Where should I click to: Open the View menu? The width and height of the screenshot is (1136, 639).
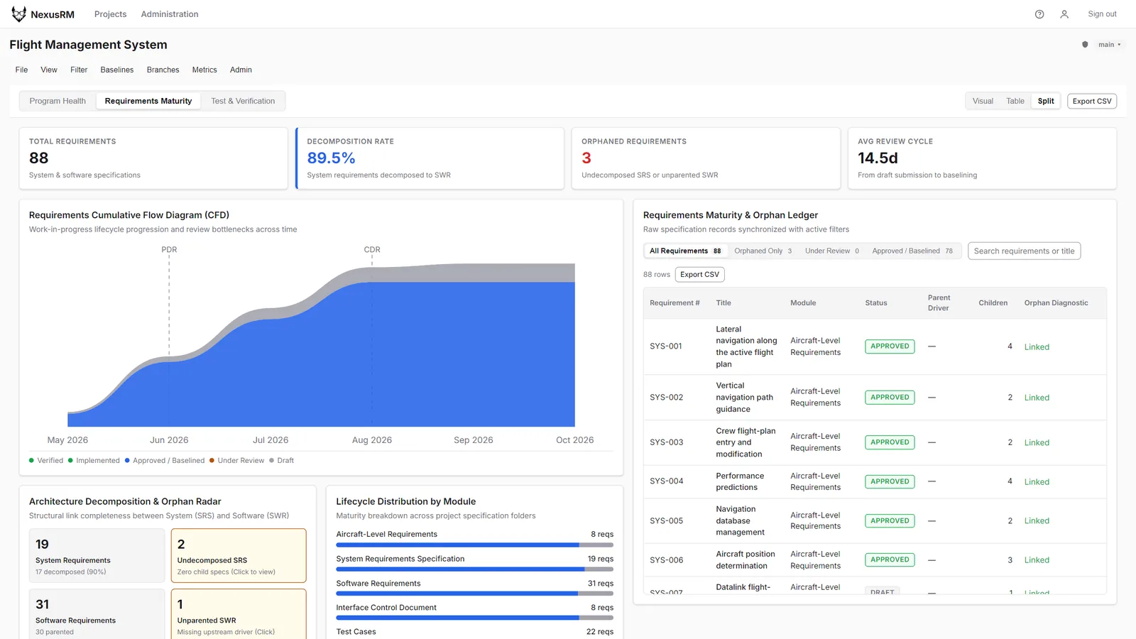coord(49,70)
